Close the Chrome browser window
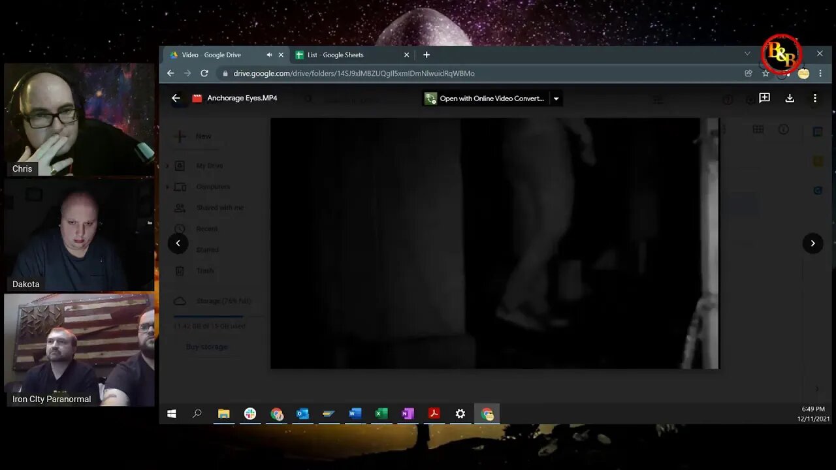 [x=820, y=54]
